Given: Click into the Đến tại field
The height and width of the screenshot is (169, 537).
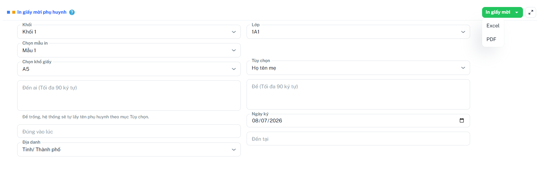Looking at the screenshot, I should 358,139.
